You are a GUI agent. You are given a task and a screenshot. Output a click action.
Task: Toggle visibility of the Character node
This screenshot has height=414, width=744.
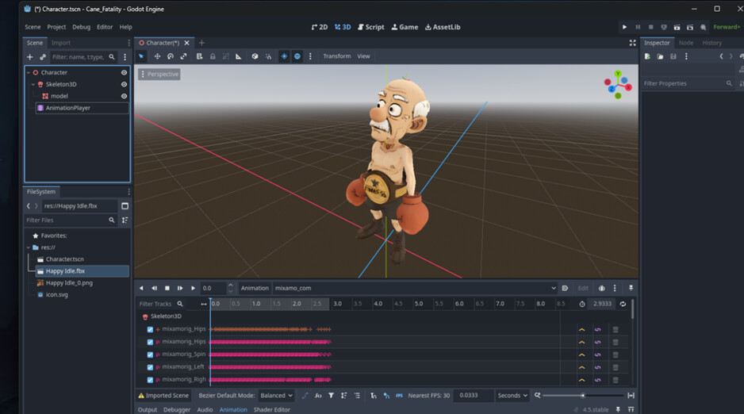point(124,72)
